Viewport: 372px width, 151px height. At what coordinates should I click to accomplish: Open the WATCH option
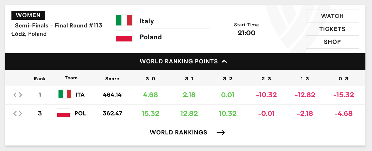[x=332, y=16]
